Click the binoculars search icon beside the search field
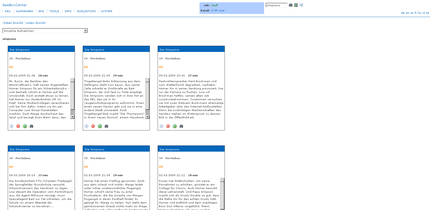Viewport: 430px width, 210px height. [290, 5]
